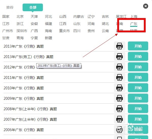Filter papers by 安徽
The image size is (152, 139).
(34, 24)
